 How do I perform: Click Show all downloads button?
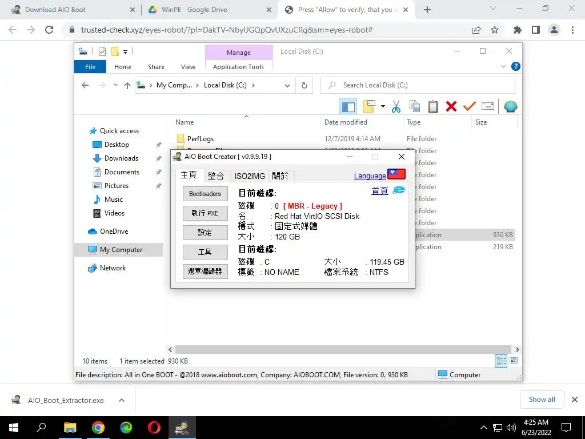pos(542,400)
